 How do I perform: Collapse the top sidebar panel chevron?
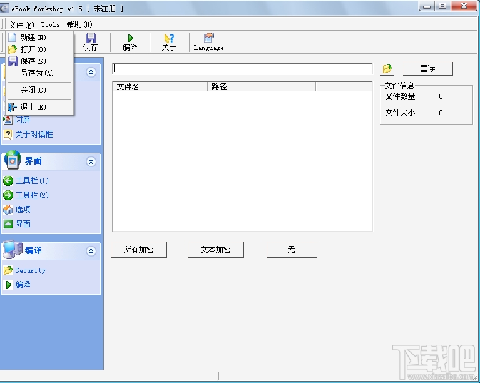91,72
